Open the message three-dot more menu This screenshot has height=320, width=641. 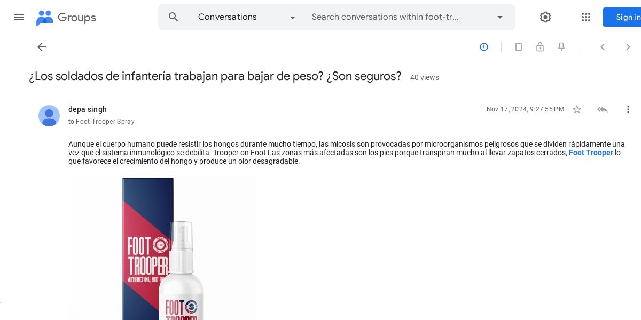pyautogui.click(x=628, y=109)
